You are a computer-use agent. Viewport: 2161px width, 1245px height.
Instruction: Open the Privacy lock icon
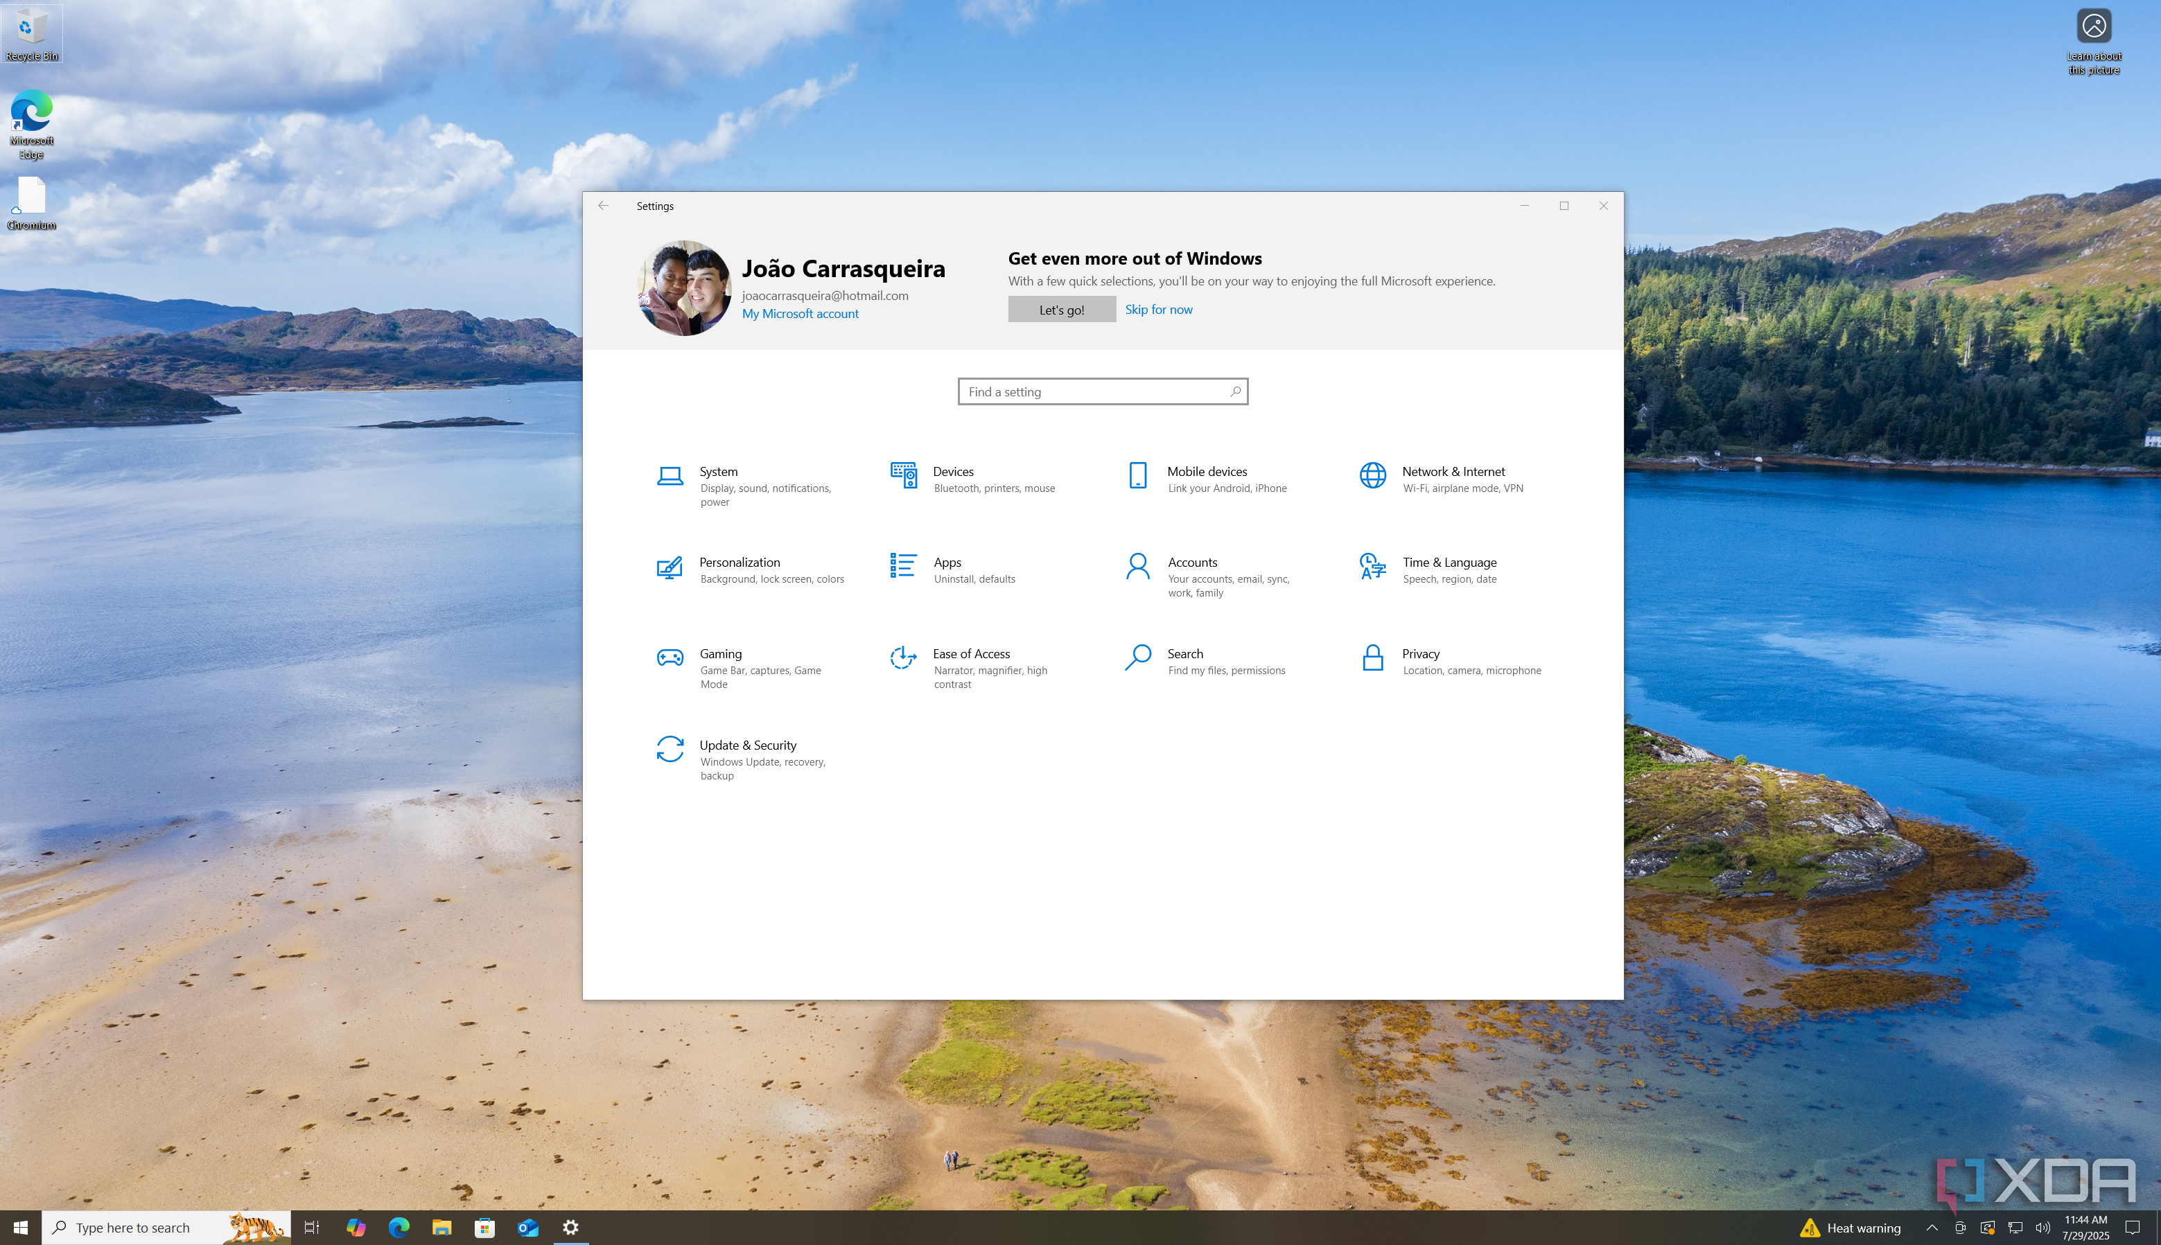click(1372, 657)
